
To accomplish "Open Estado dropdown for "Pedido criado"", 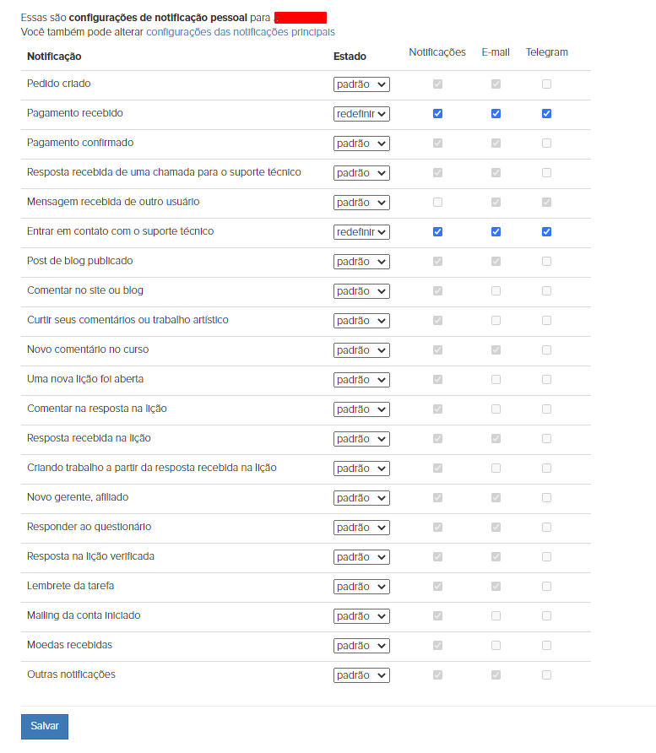I will pos(361,84).
